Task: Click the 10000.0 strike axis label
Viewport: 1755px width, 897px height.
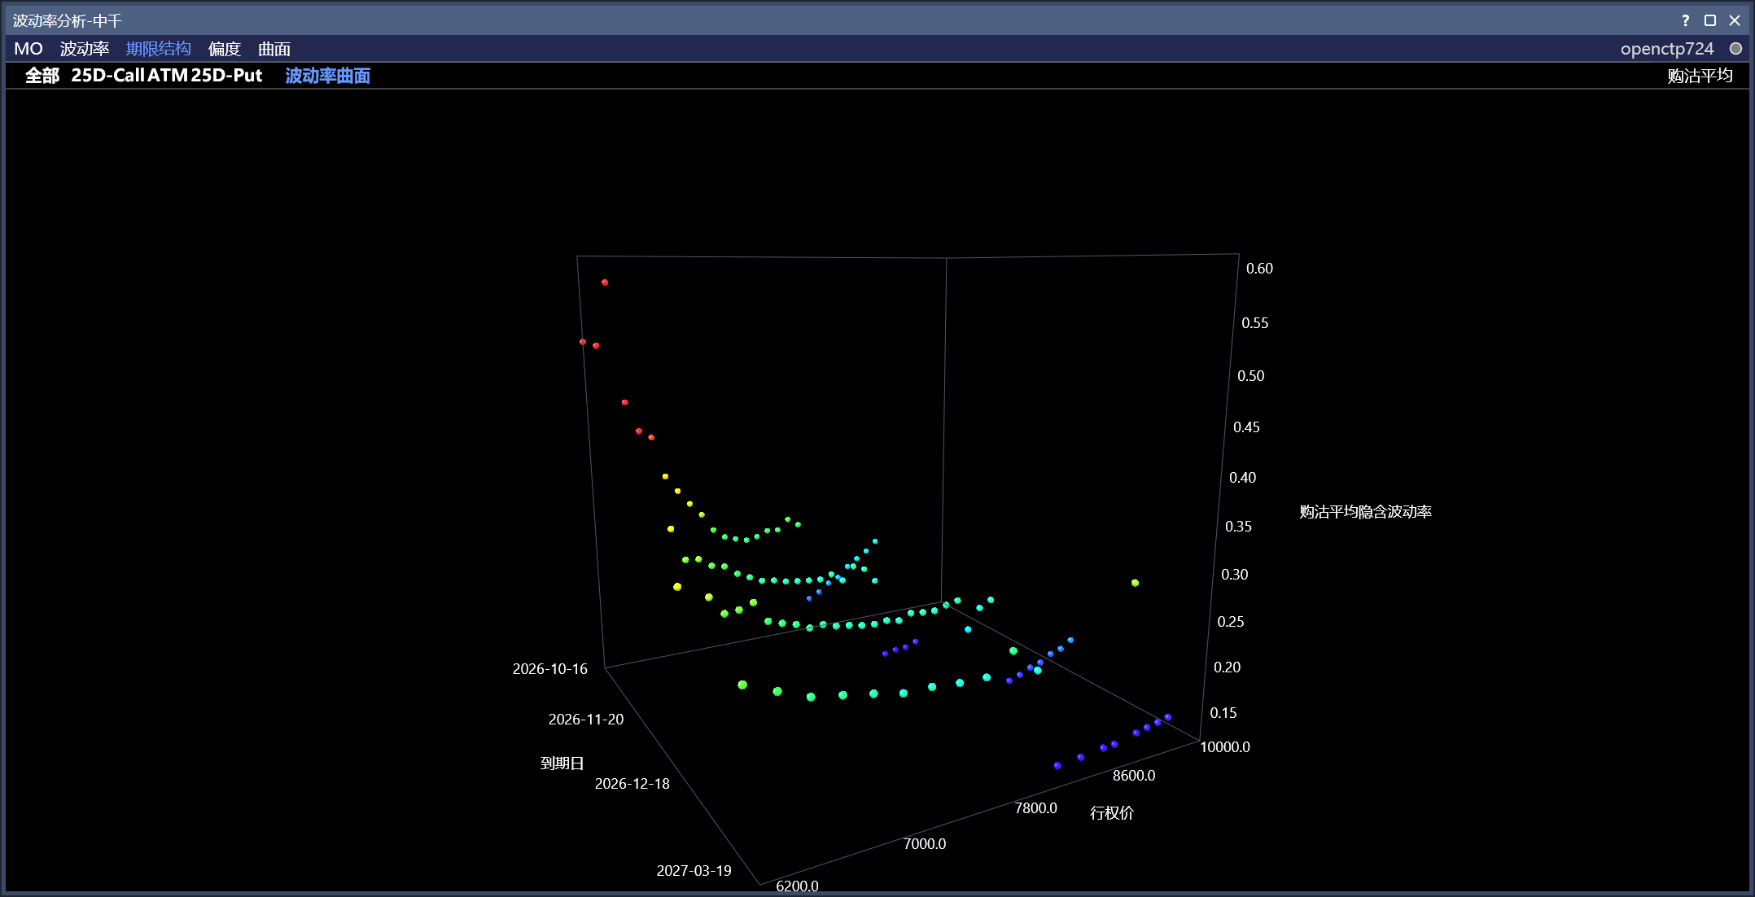Action: coord(1225,747)
